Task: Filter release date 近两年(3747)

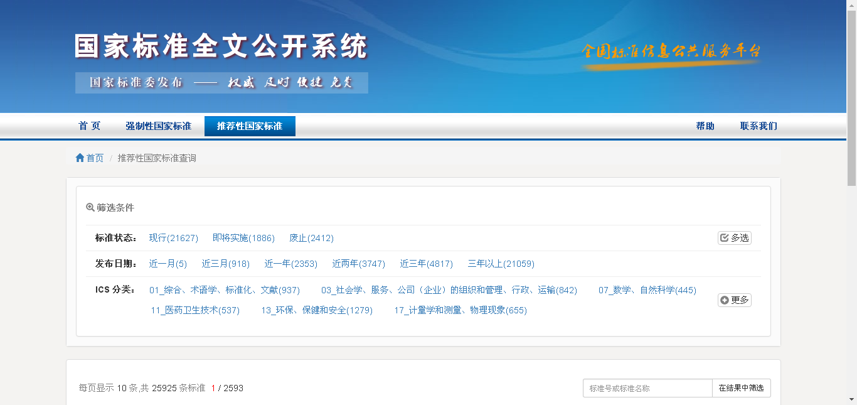Action: (x=359, y=264)
